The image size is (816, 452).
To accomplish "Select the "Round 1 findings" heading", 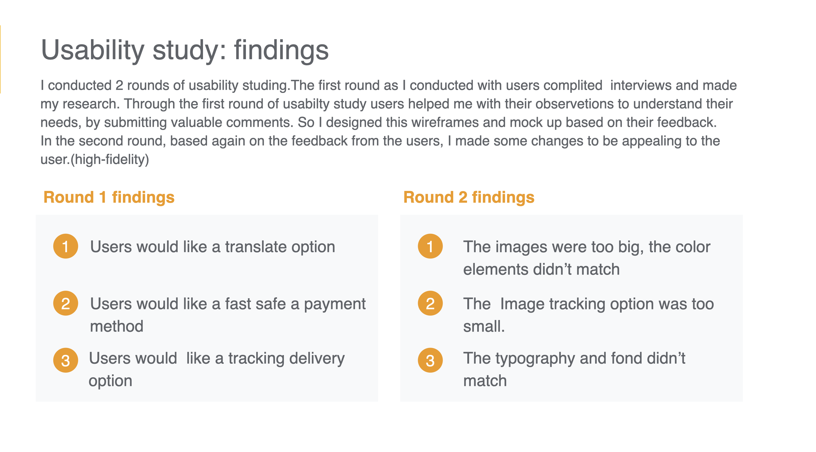I will (109, 197).
